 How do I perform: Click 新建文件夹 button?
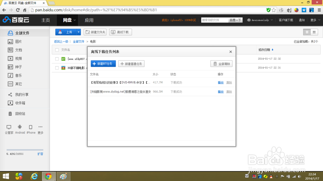coord(95,32)
